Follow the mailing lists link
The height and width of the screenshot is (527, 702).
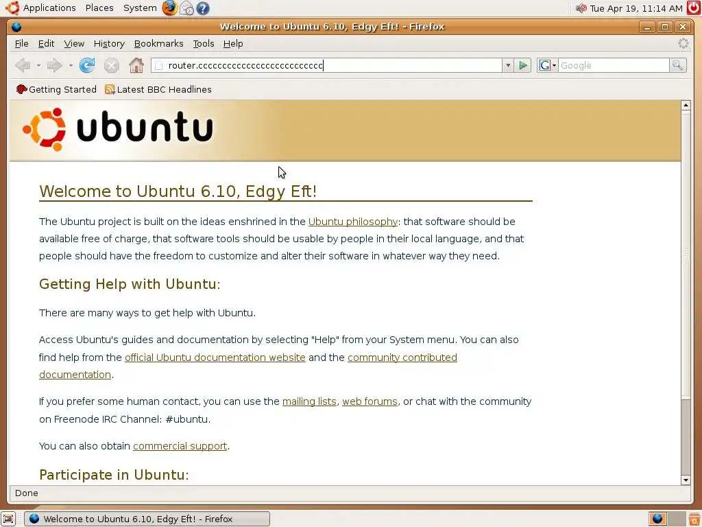pos(309,401)
